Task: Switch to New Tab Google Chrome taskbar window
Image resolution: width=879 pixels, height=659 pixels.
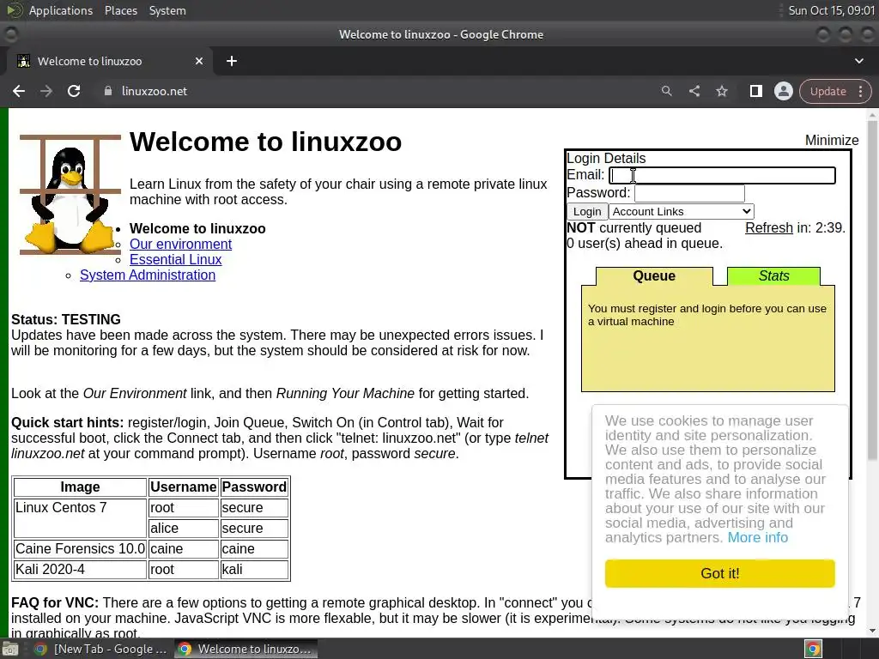Action: pyautogui.click(x=101, y=649)
